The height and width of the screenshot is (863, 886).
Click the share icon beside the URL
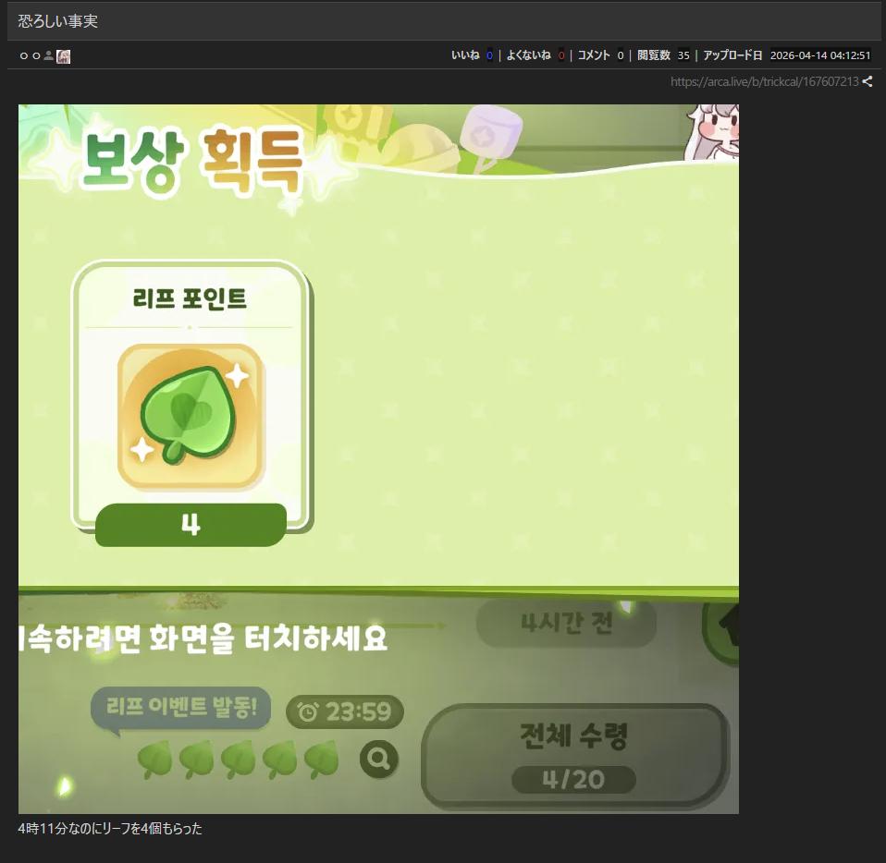pyautogui.click(x=868, y=82)
